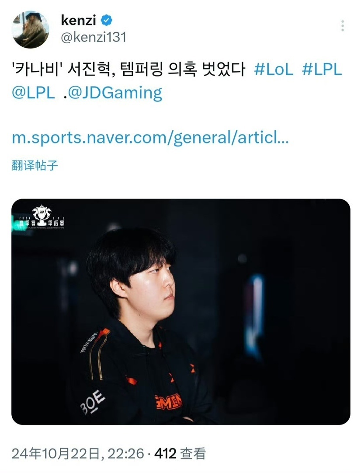Open the three-dot more options menu
Viewport: 361px width, 473px height.
[343, 26]
